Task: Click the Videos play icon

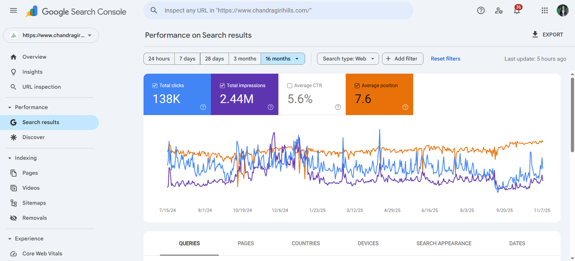Action: point(14,188)
